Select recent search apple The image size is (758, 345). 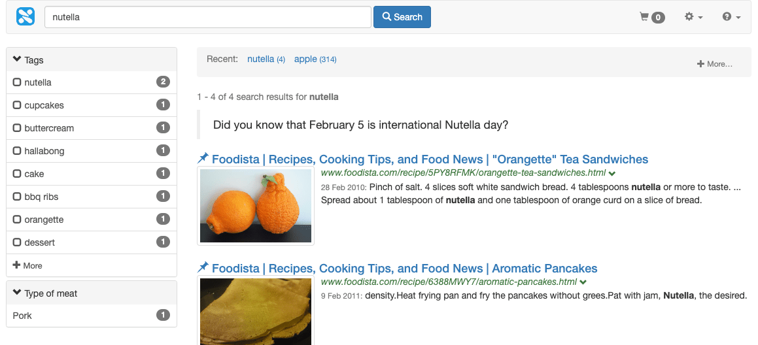305,59
